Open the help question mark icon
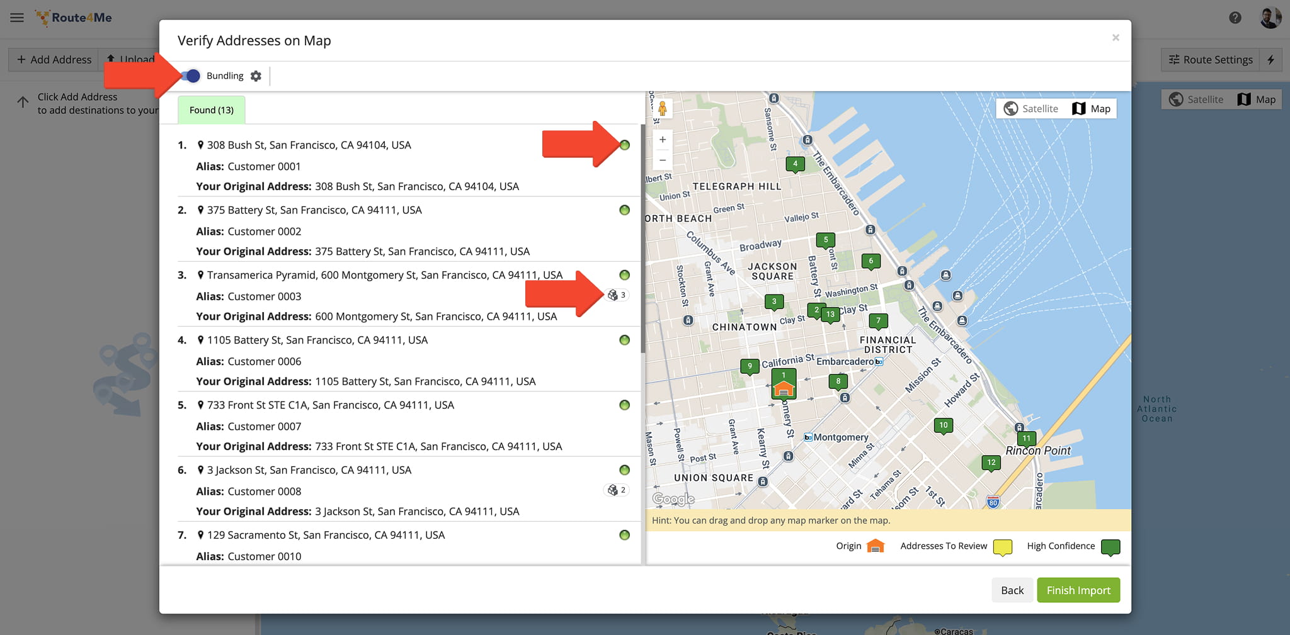Screen dimensions: 1290x635 point(1235,18)
